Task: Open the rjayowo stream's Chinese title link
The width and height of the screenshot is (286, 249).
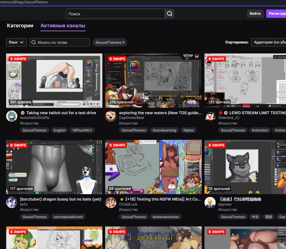Action: 240,199
